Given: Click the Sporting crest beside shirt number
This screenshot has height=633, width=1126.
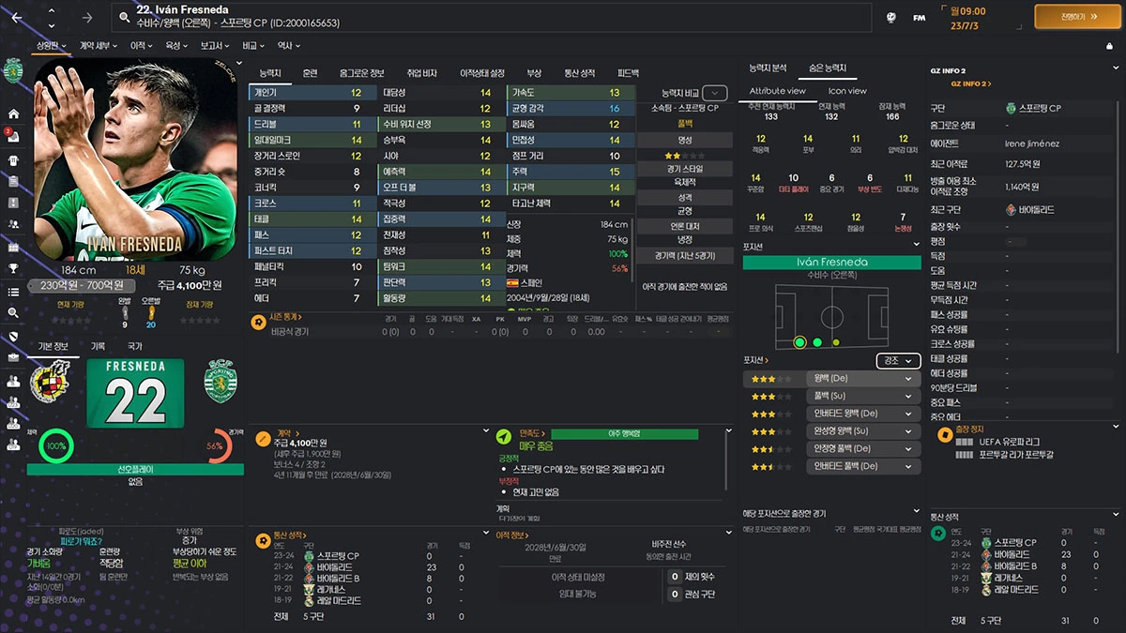Looking at the screenshot, I should point(221,381).
